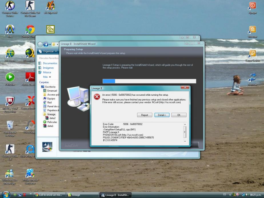Image resolution: width=264 pixels, height=198 pixels.
Task: Switch to Chrome taskbar window button
Action: point(50,195)
